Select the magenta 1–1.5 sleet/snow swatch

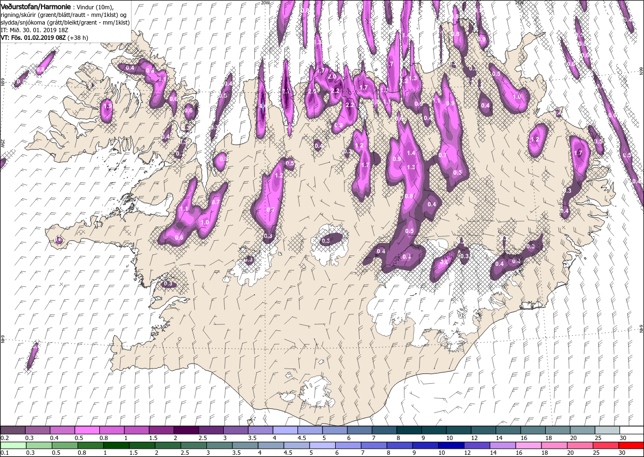click(137, 430)
